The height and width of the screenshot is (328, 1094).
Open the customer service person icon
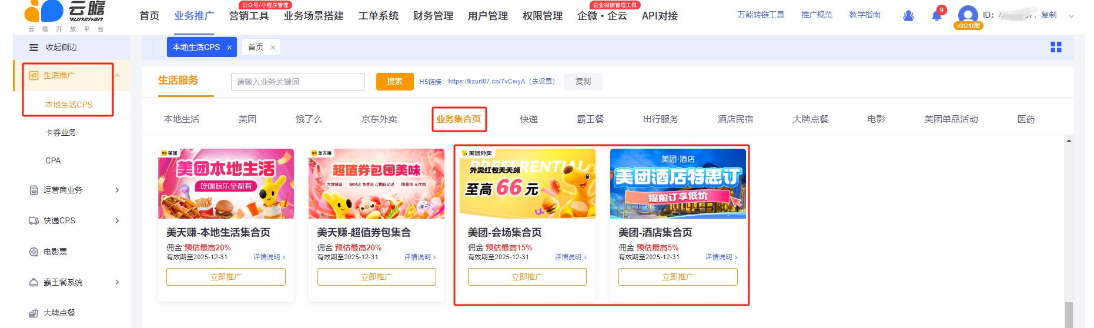pos(908,16)
